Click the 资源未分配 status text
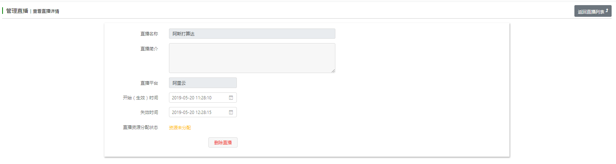Image resolution: width=616 pixels, height=164 pixels. click(180, 127)
